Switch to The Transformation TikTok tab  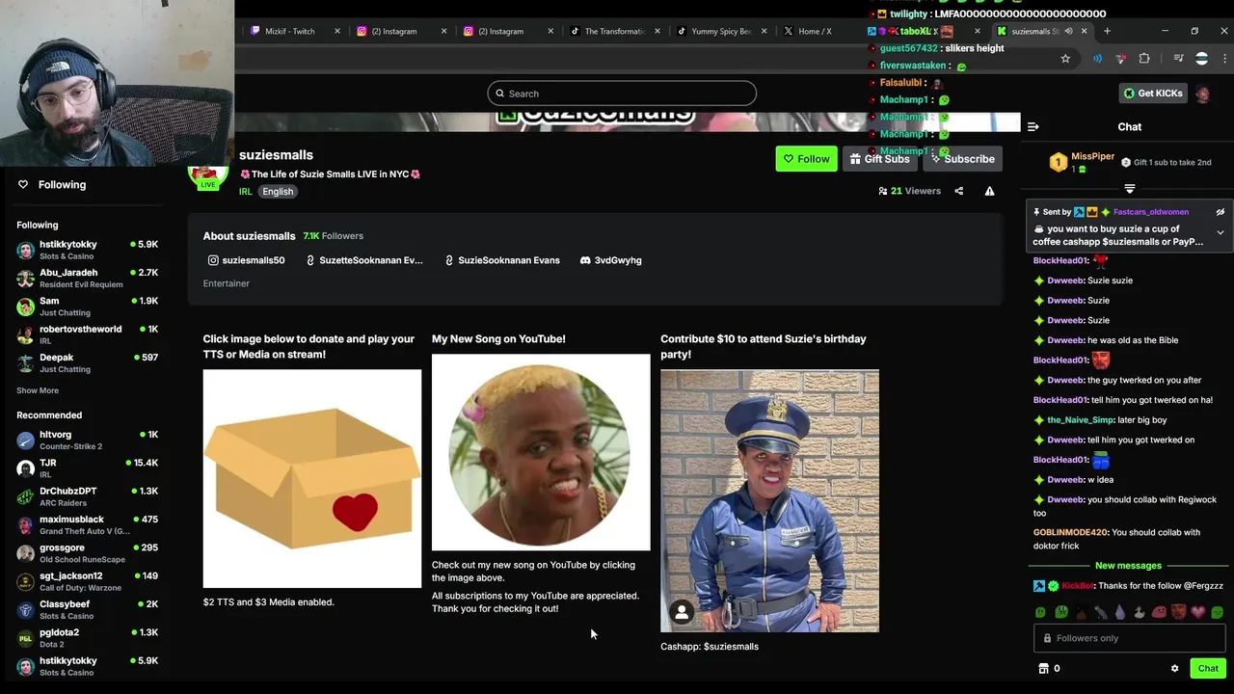[x=614, y=31]
